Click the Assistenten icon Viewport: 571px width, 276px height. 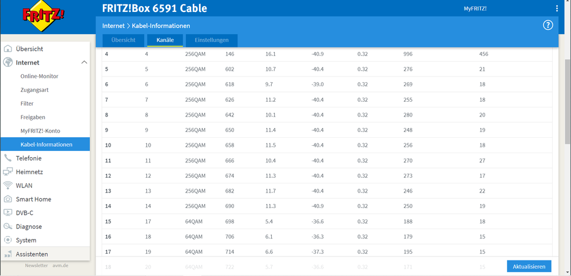click(x=8, y=254)
